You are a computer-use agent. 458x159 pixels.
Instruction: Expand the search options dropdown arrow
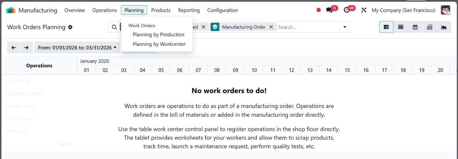[x=345, y=27]
